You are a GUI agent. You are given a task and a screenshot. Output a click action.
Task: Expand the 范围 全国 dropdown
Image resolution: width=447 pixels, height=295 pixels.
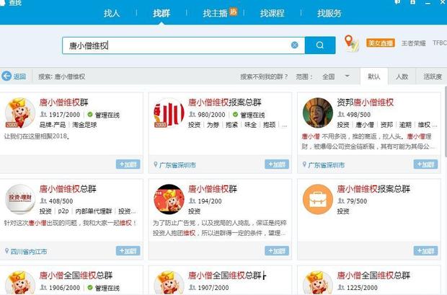click(336, 76)
